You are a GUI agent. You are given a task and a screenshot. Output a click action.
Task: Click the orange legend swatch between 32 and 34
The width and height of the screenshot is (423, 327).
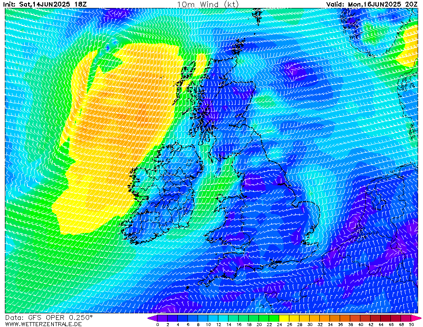point(325,318)
